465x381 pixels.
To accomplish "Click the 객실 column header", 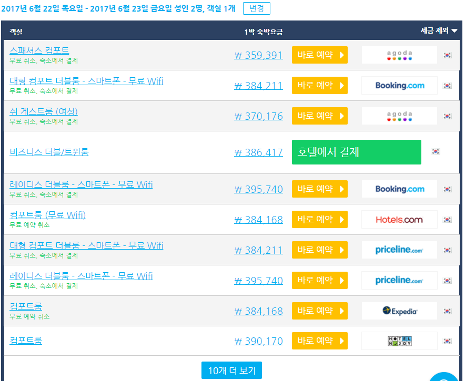I will (16, 32).
